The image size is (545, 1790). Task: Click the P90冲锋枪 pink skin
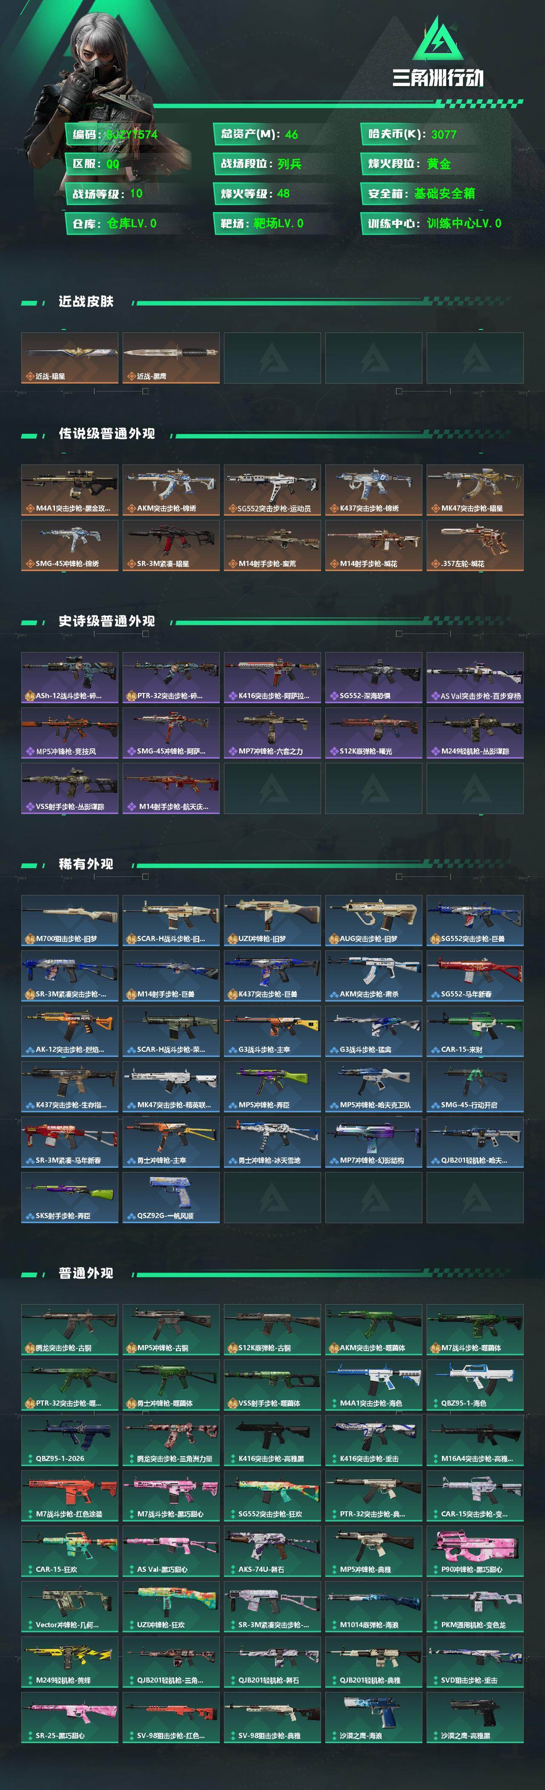pyautogui.click(x=475, y=1551)
